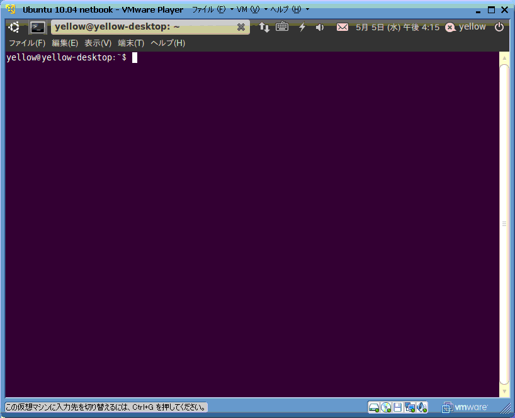Open the keyboard input method indicator
This screenshot has height=418, width=515.
click(282, 26)
